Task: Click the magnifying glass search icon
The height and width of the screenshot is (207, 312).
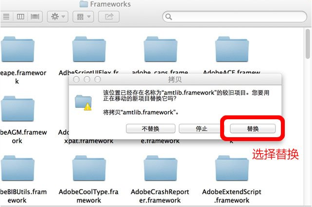Action: [169, 17]
